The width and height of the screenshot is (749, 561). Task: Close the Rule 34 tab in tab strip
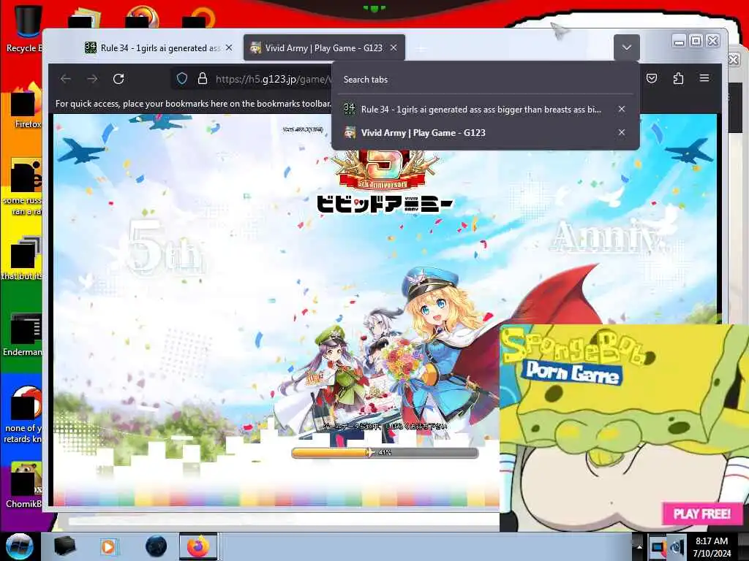(x=229, y=47)
